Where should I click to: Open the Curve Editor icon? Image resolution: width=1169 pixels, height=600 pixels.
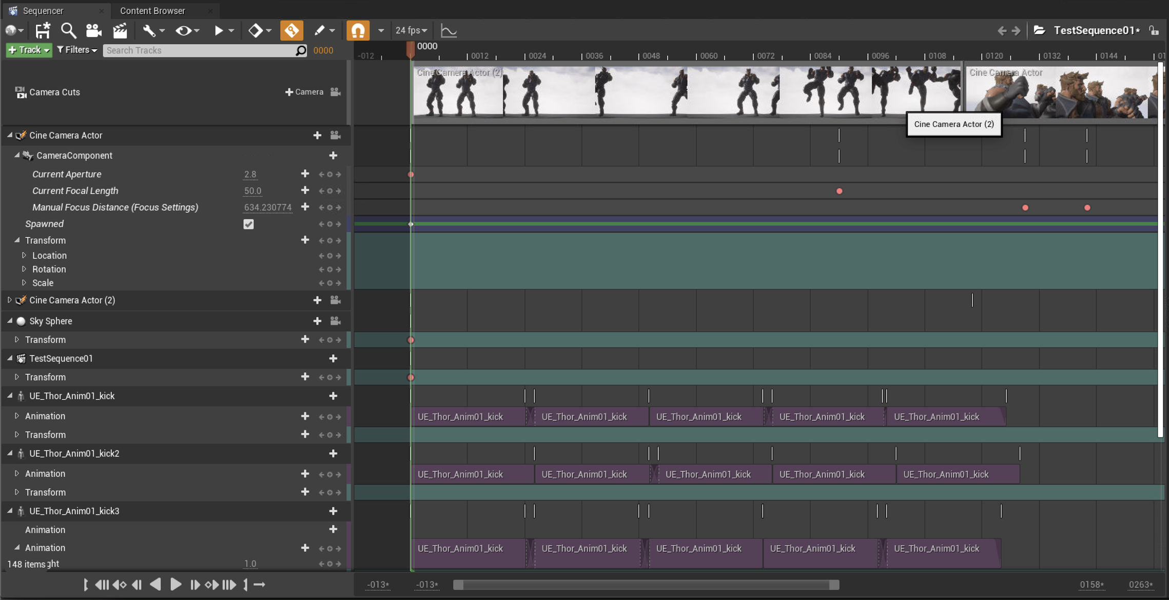pyautogui.click(x=449, y=31)
